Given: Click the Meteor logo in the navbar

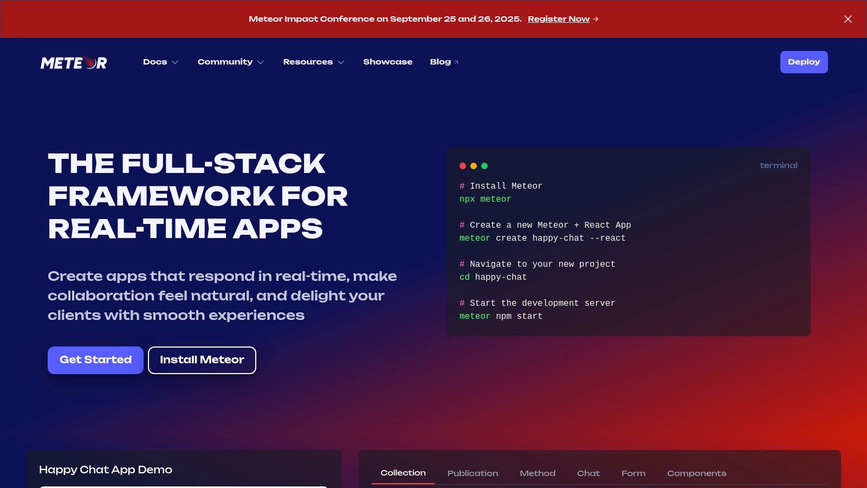Looking at the screenshot, I should [74, 63].
